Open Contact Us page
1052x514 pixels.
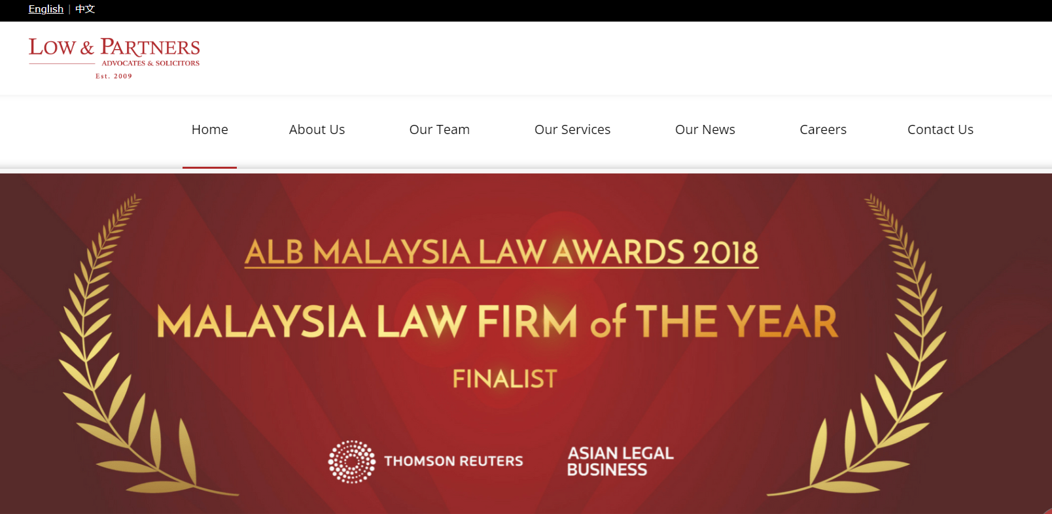(940, 129)
